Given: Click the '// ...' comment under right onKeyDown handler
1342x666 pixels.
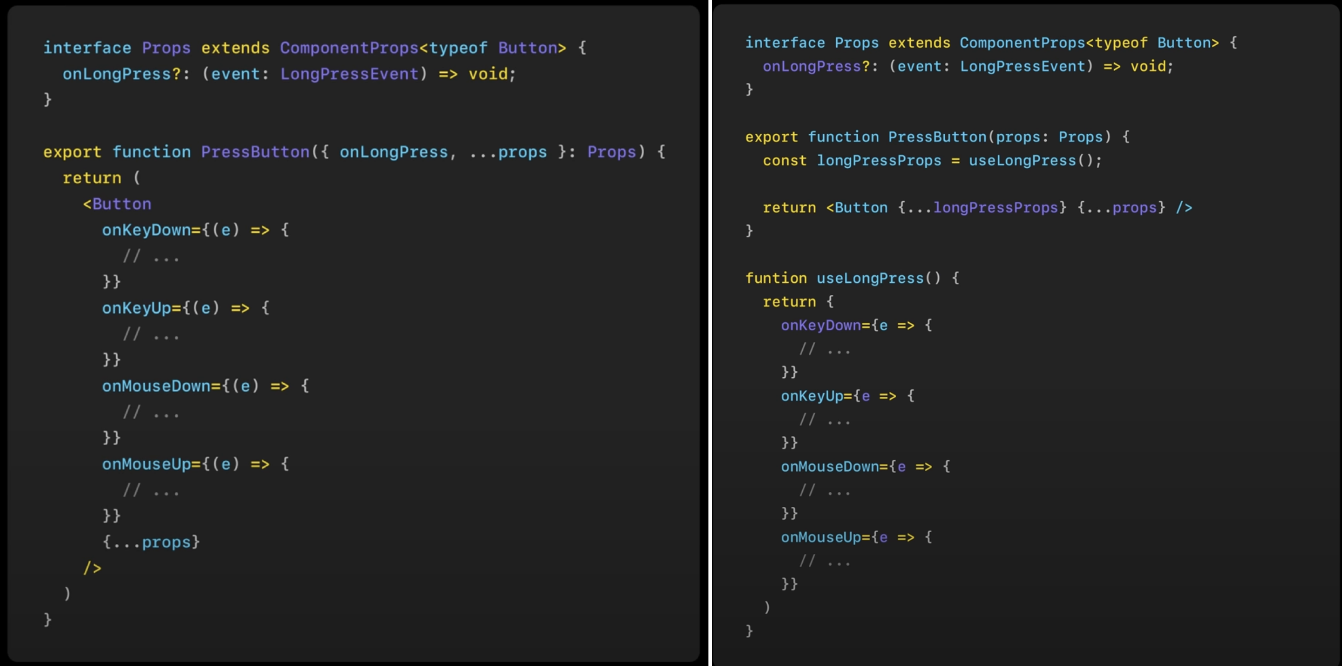Looking at the screenshot, I should pos(825,349).
